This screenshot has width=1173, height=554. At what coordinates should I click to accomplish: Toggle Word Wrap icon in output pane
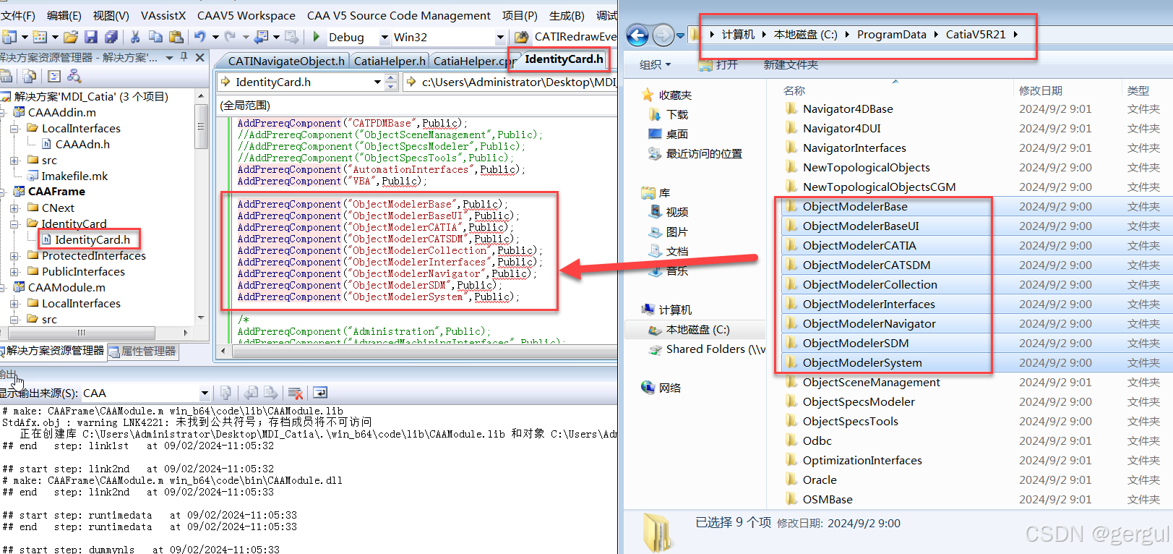[320, 393]
